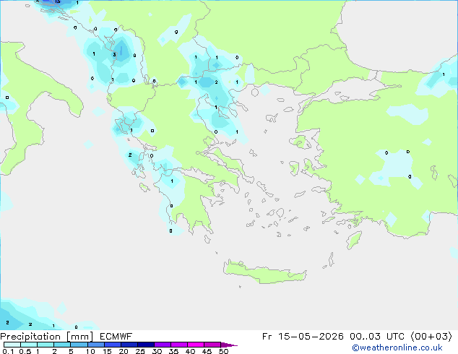The image size is (458, 354).
Task: Click the legend label "10"
Action: [90, 351]
